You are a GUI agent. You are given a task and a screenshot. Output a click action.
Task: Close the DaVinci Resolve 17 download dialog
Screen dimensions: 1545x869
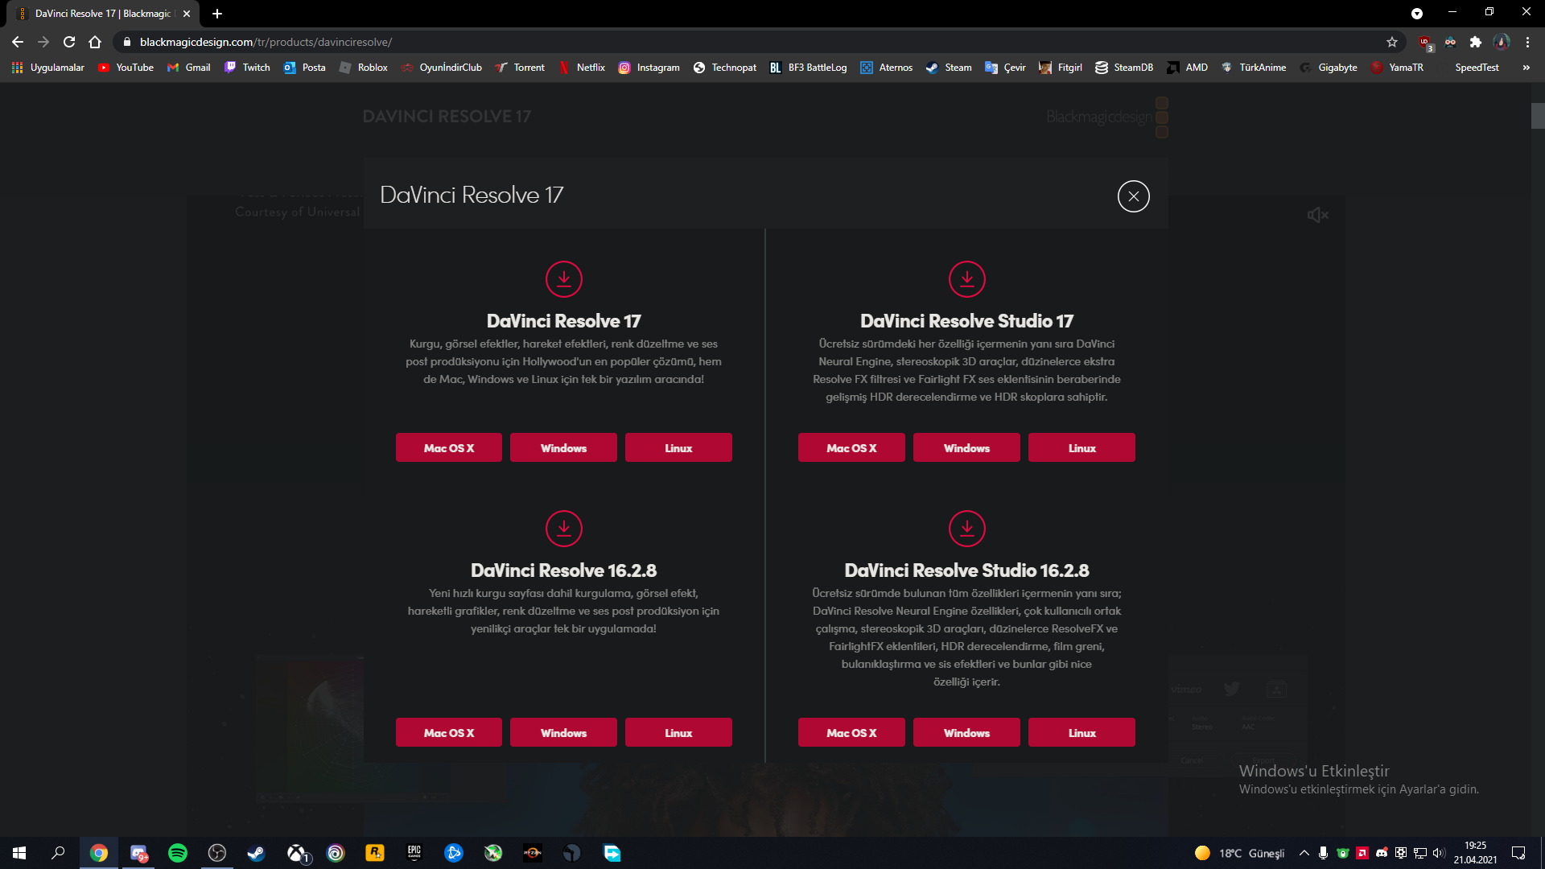tap(1133, 196)
